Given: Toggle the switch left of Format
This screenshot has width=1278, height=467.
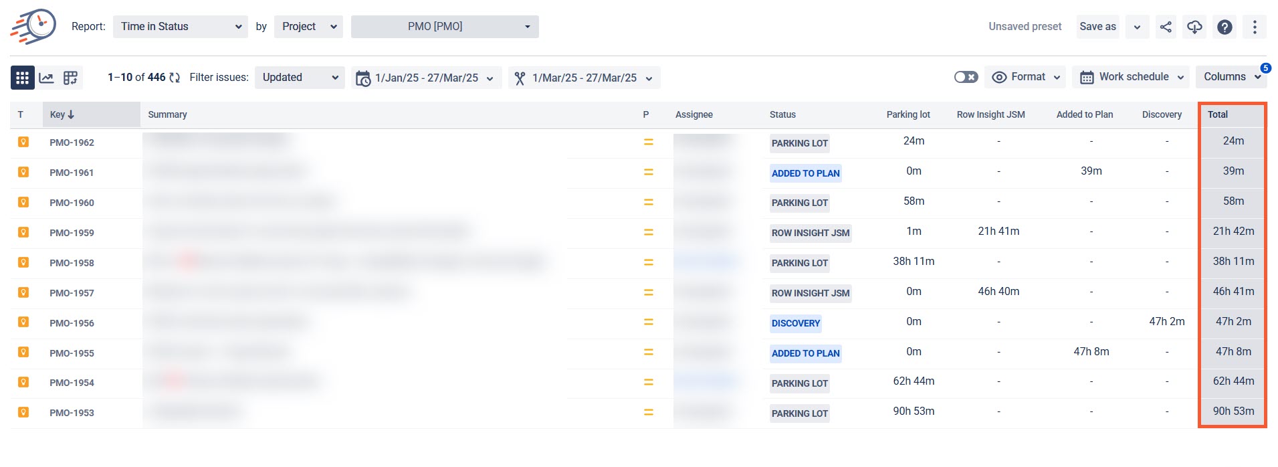Looking at the screenshot, I should (966, 77).
